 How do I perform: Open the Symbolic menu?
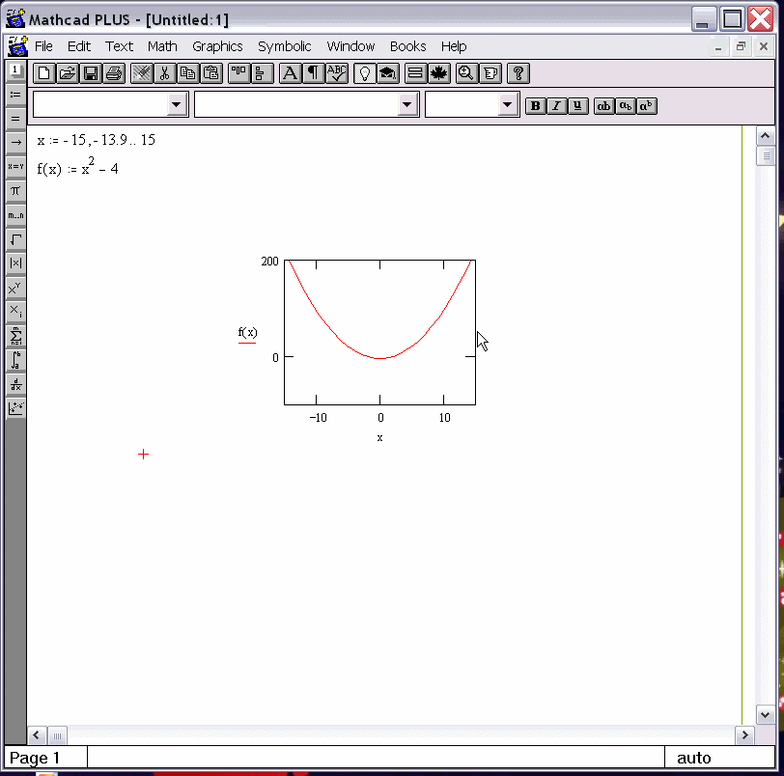tap(284, 46)
